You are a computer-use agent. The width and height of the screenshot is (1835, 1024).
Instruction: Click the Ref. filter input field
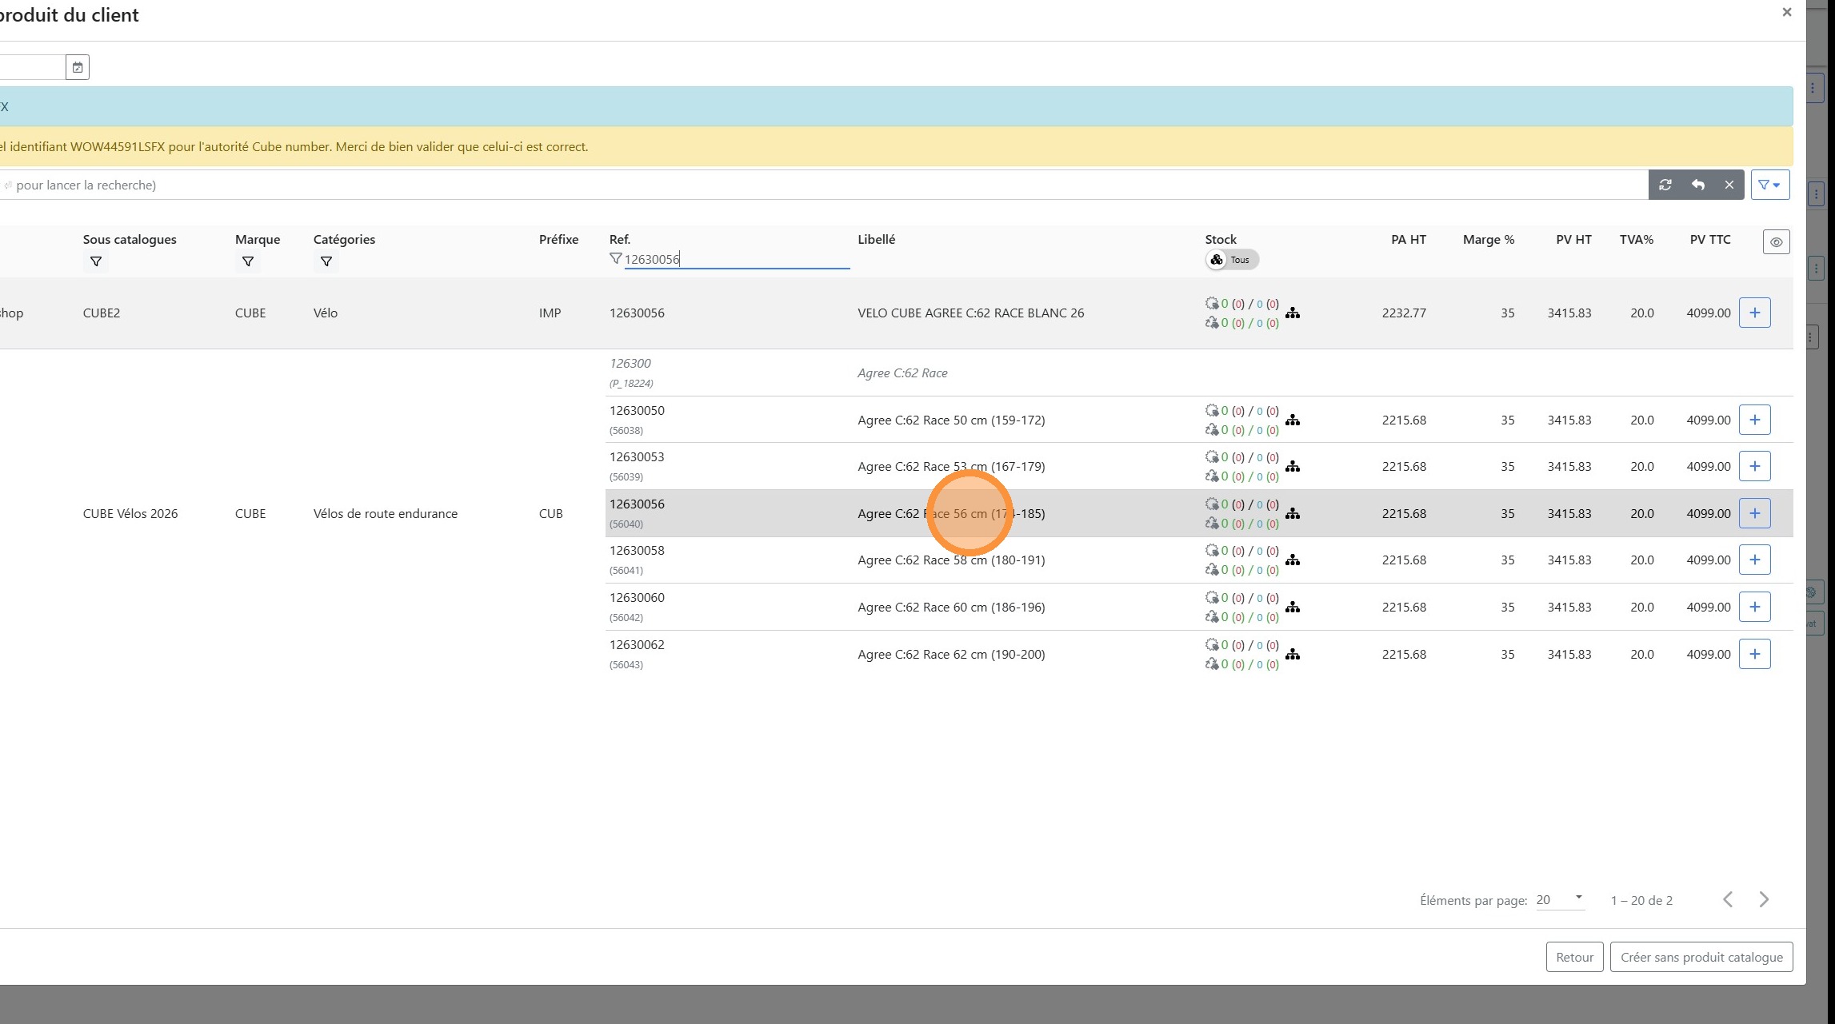(736, 259)
